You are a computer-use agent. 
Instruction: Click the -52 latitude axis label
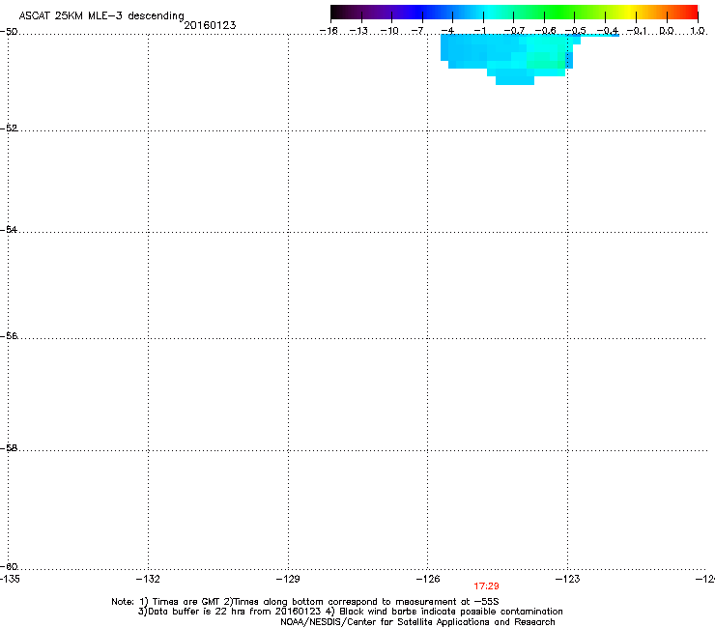tap(9, 128)
